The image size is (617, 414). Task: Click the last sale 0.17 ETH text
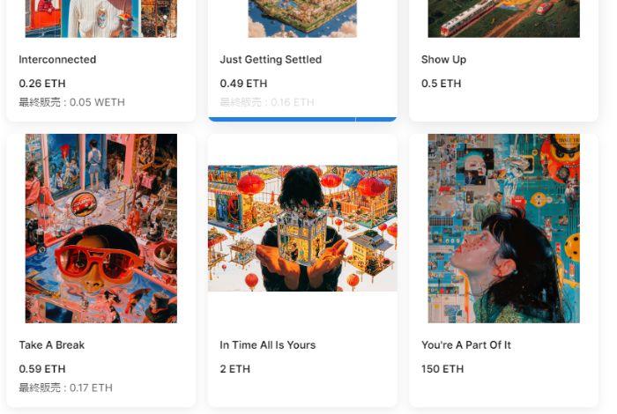tap(66, 388)
